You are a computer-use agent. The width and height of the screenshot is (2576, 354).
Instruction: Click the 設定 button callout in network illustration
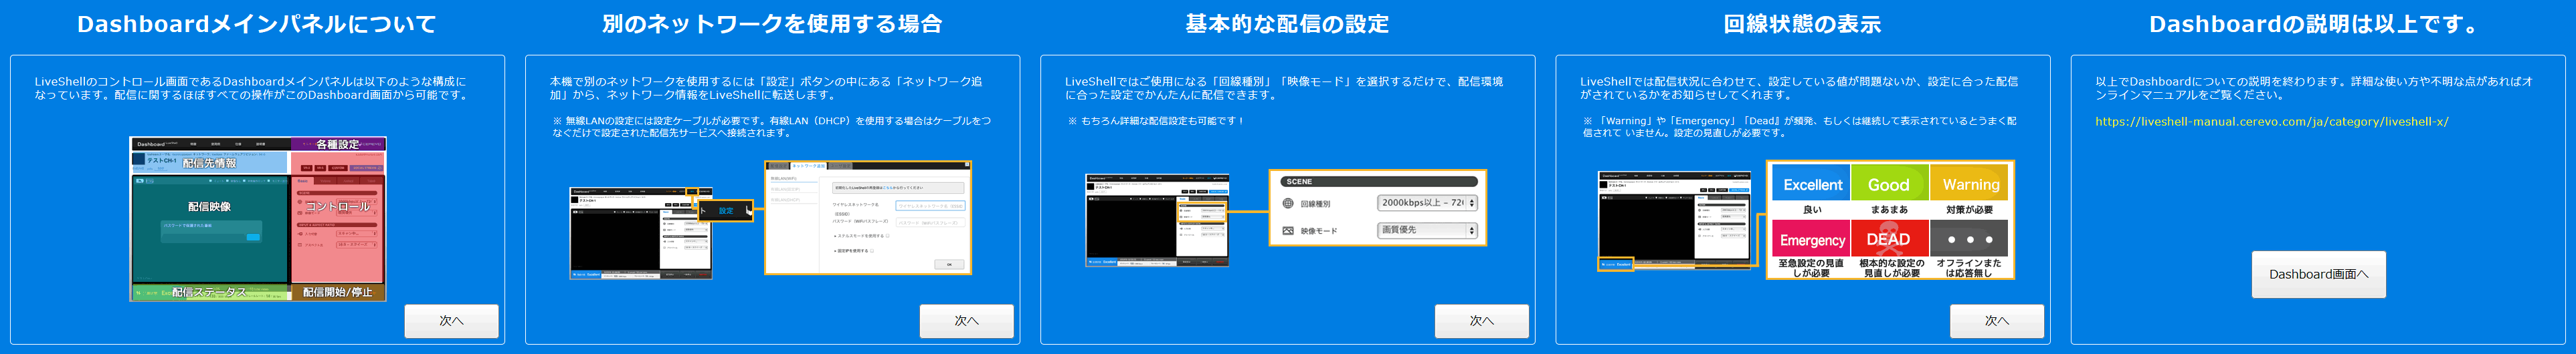(725, 210)
